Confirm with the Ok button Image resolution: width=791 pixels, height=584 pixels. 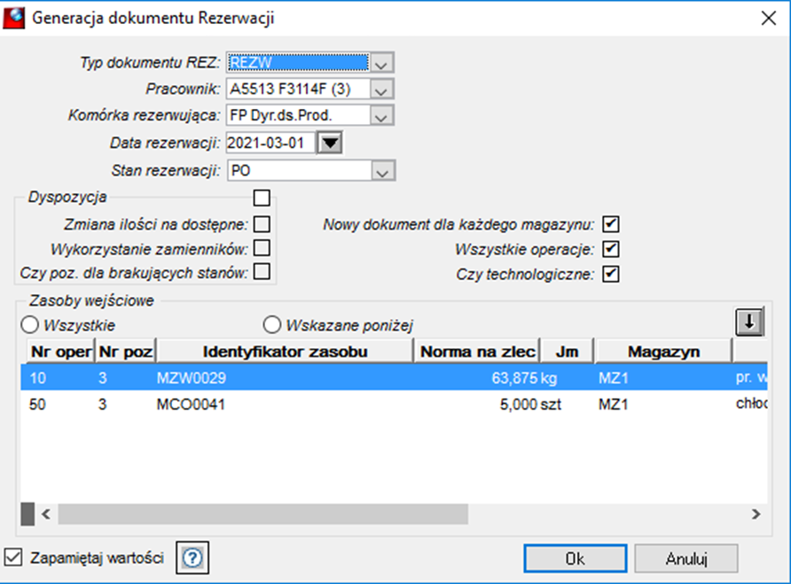576,558
